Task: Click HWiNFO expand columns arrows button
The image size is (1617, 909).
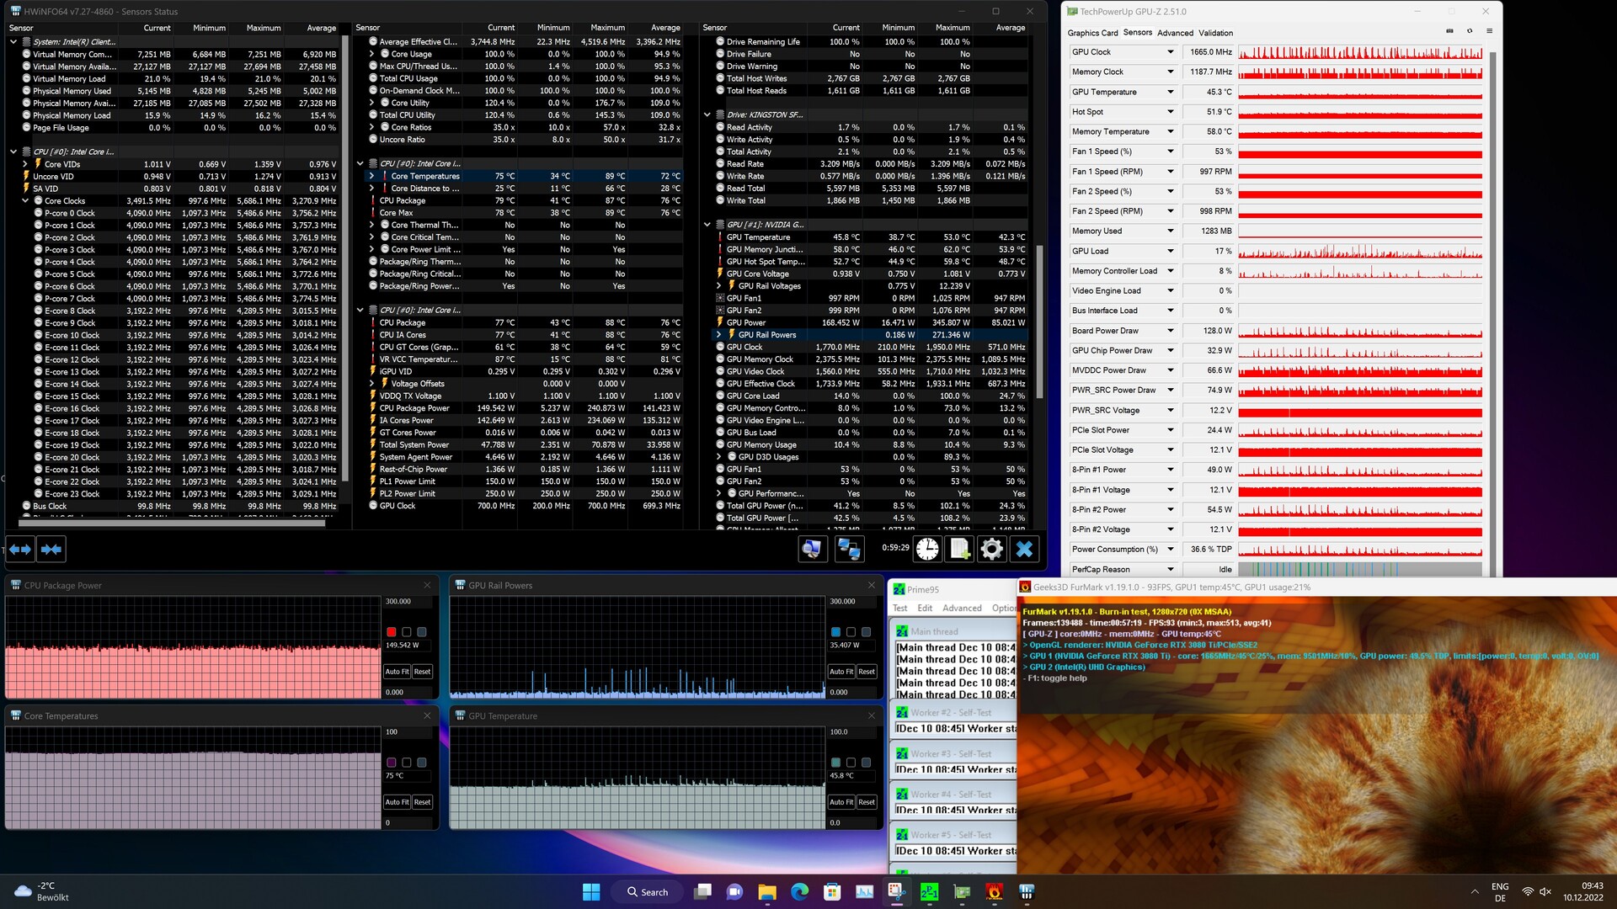Action: click(20, 550)
